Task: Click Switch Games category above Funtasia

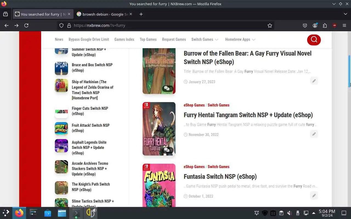Action: point(218,167)
